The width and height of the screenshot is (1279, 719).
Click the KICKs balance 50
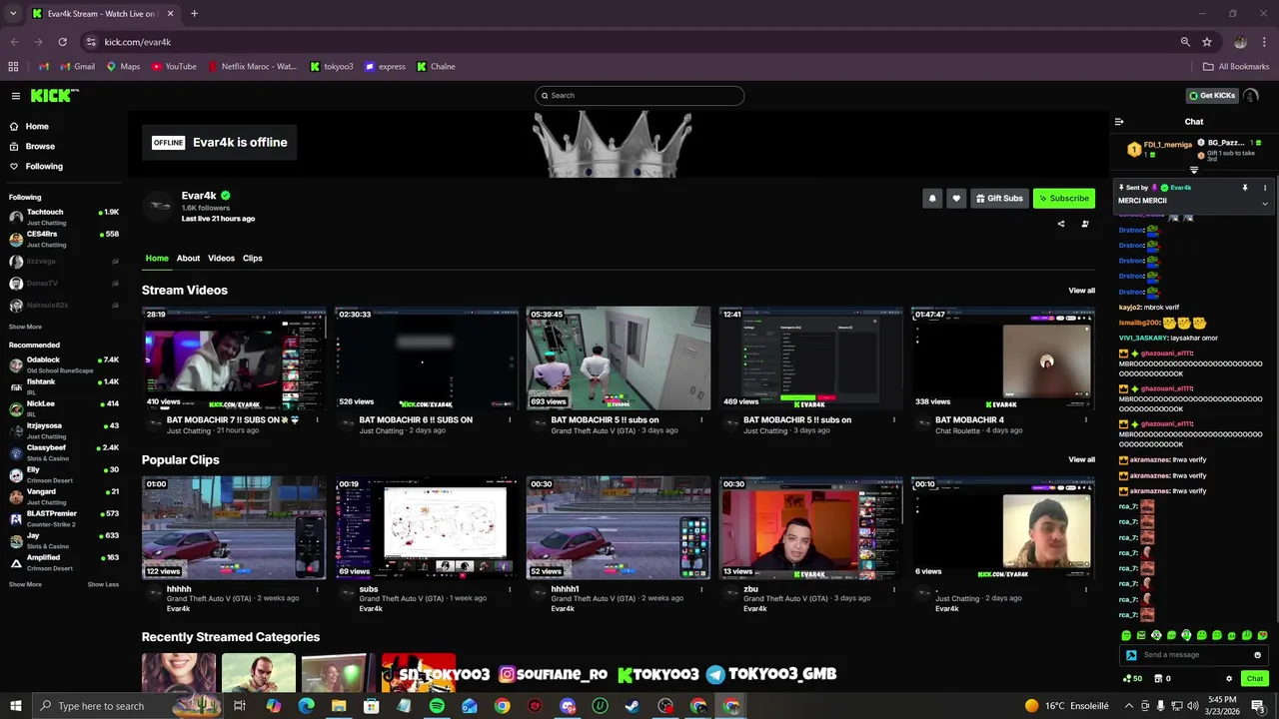coord(1132,678)
